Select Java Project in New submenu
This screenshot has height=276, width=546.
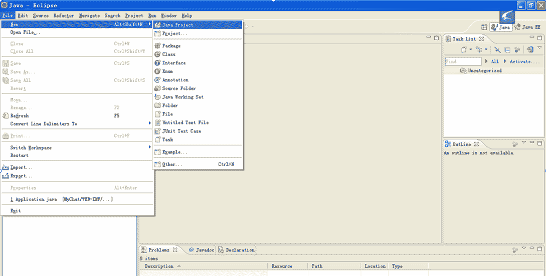(x=198, y=25)
